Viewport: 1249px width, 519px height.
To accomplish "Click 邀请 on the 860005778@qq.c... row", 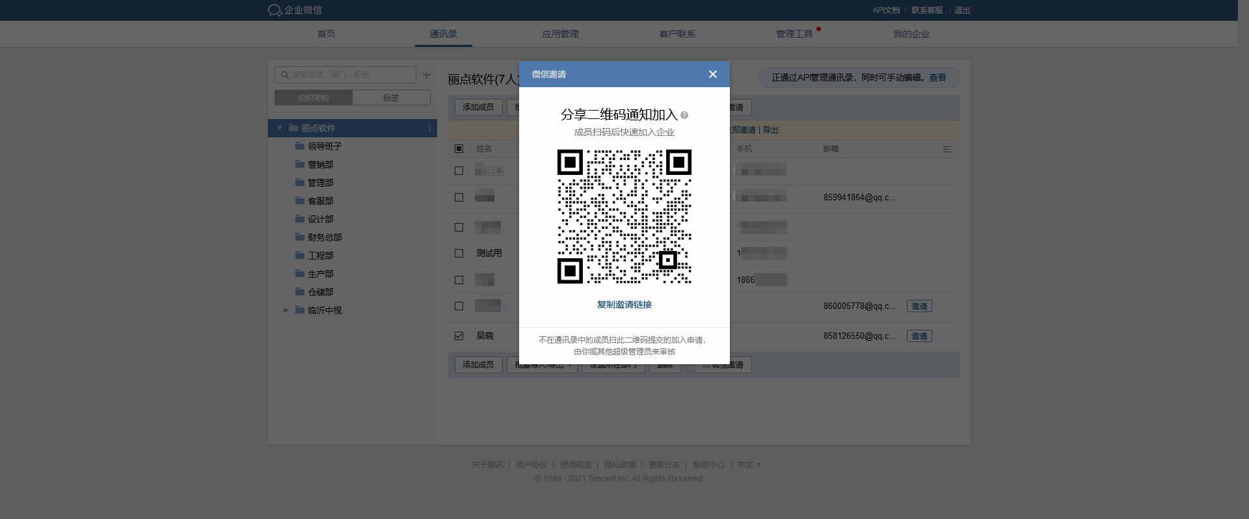I will (x=919, y=306).
